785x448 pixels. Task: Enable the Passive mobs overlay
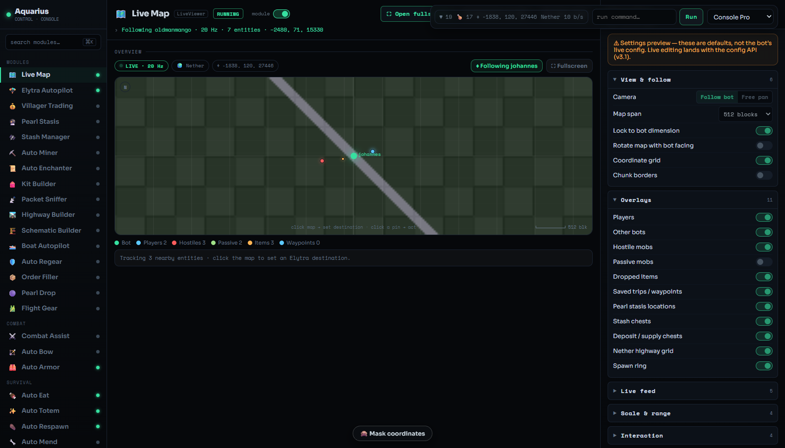pyautogui.click(x=764, y=262)
